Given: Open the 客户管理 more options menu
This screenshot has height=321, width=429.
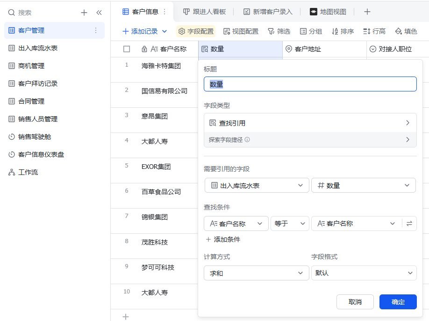Looking at the screenshot, I should point(96,30).
